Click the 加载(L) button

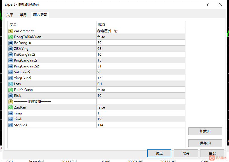205,131
